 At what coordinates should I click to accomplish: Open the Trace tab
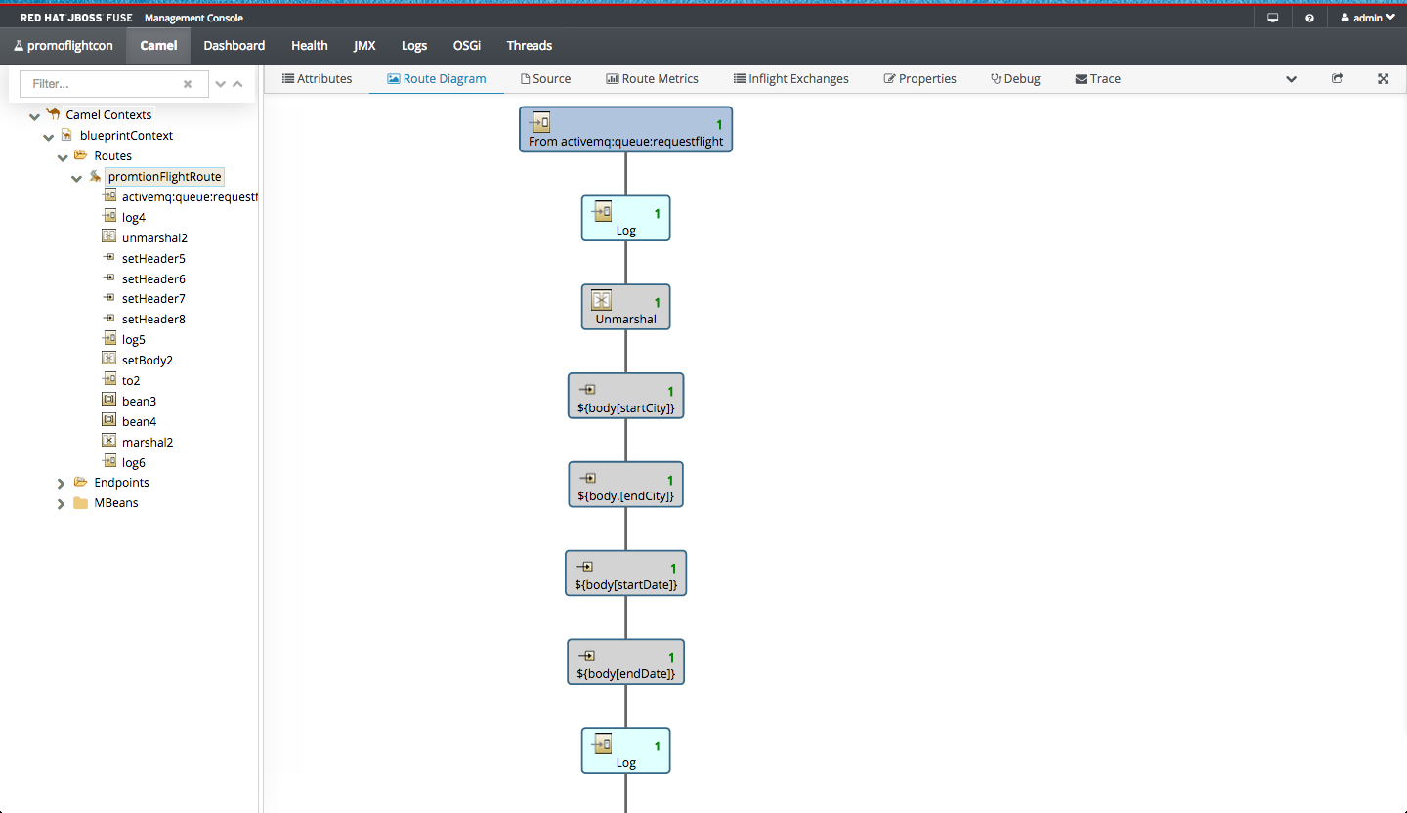point(1098,79)
